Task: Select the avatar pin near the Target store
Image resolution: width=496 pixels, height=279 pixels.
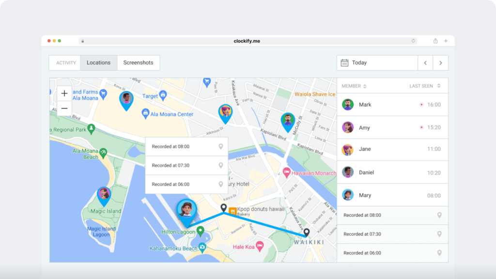Action: click(x=126, y=100)
